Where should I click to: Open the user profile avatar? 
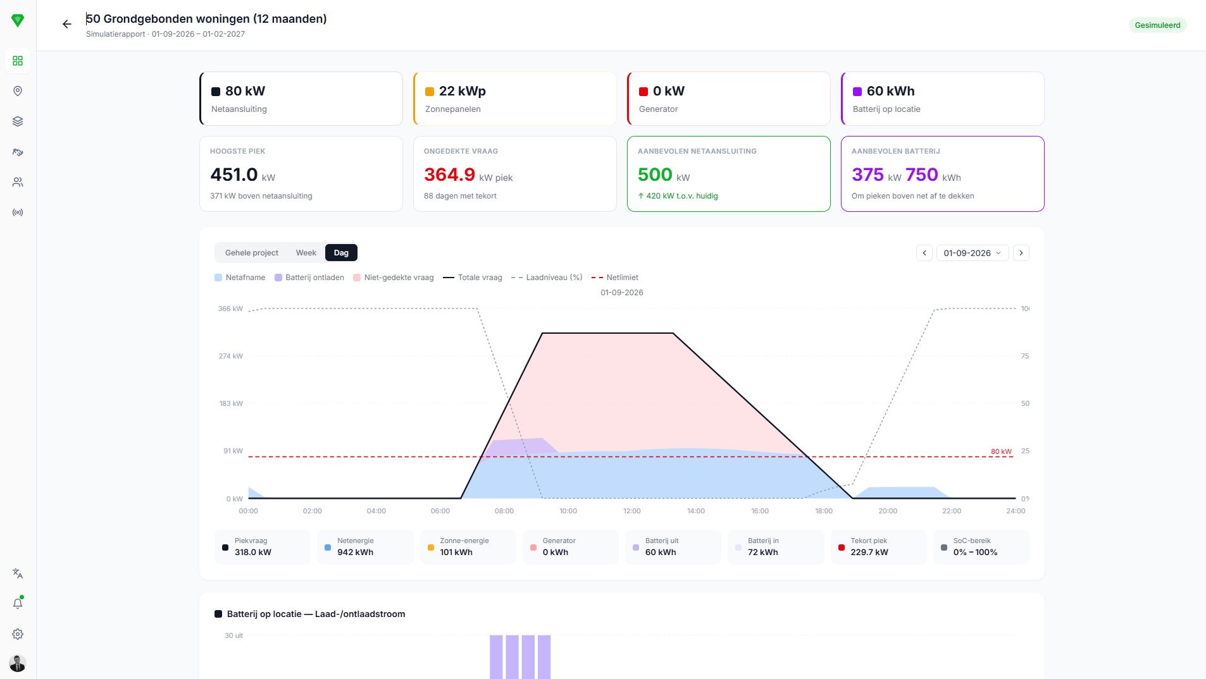(18, 663)
